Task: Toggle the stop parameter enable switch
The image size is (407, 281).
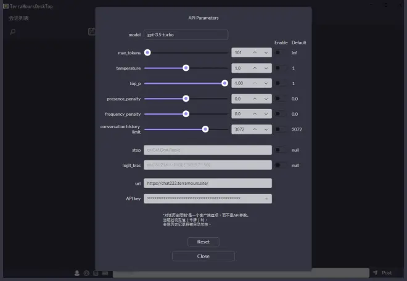Action: (x=280, y=150)
